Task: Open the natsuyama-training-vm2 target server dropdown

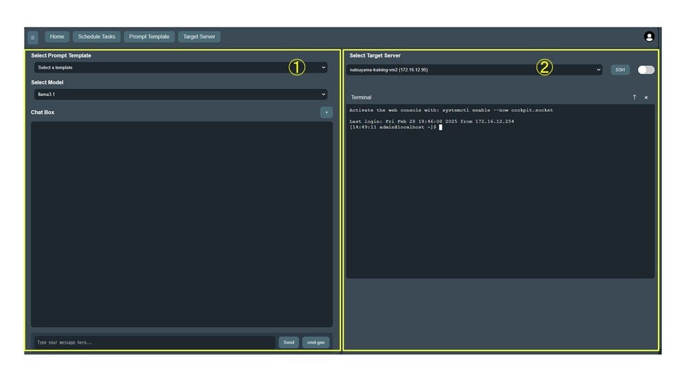Action: (x=474, y=70)
